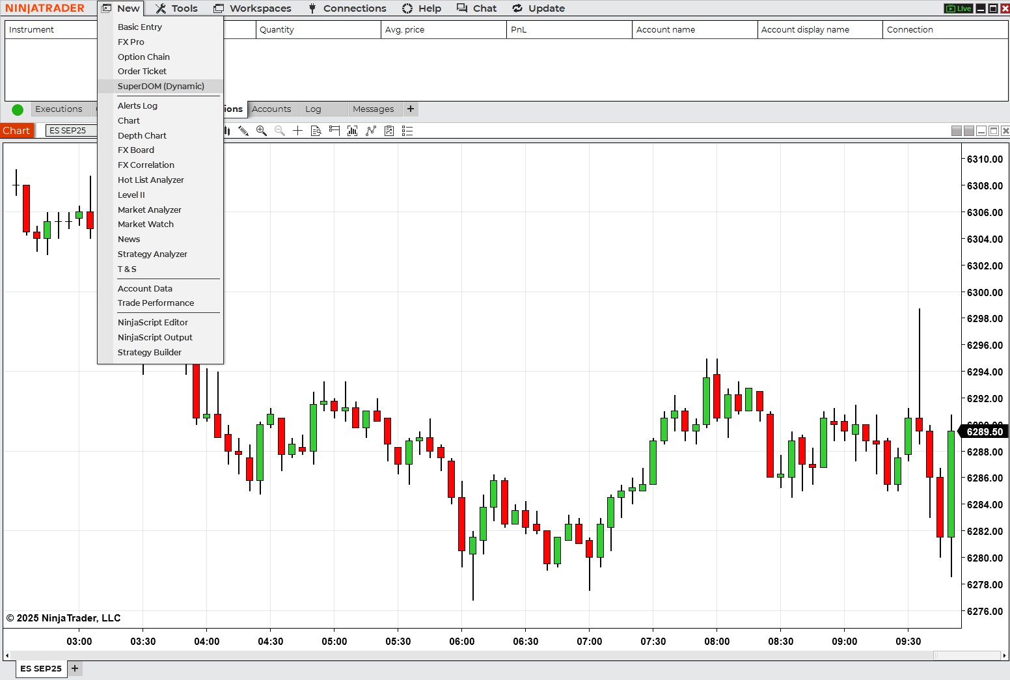Open the Connections menu

(348, 8)
